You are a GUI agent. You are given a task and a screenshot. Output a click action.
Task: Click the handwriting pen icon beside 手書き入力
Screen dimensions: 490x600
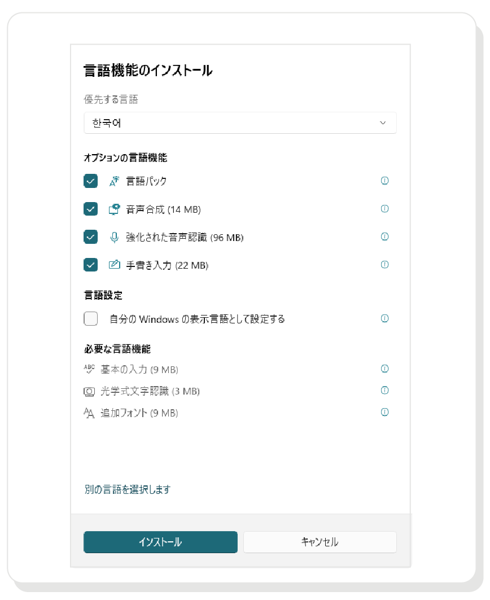113,264
